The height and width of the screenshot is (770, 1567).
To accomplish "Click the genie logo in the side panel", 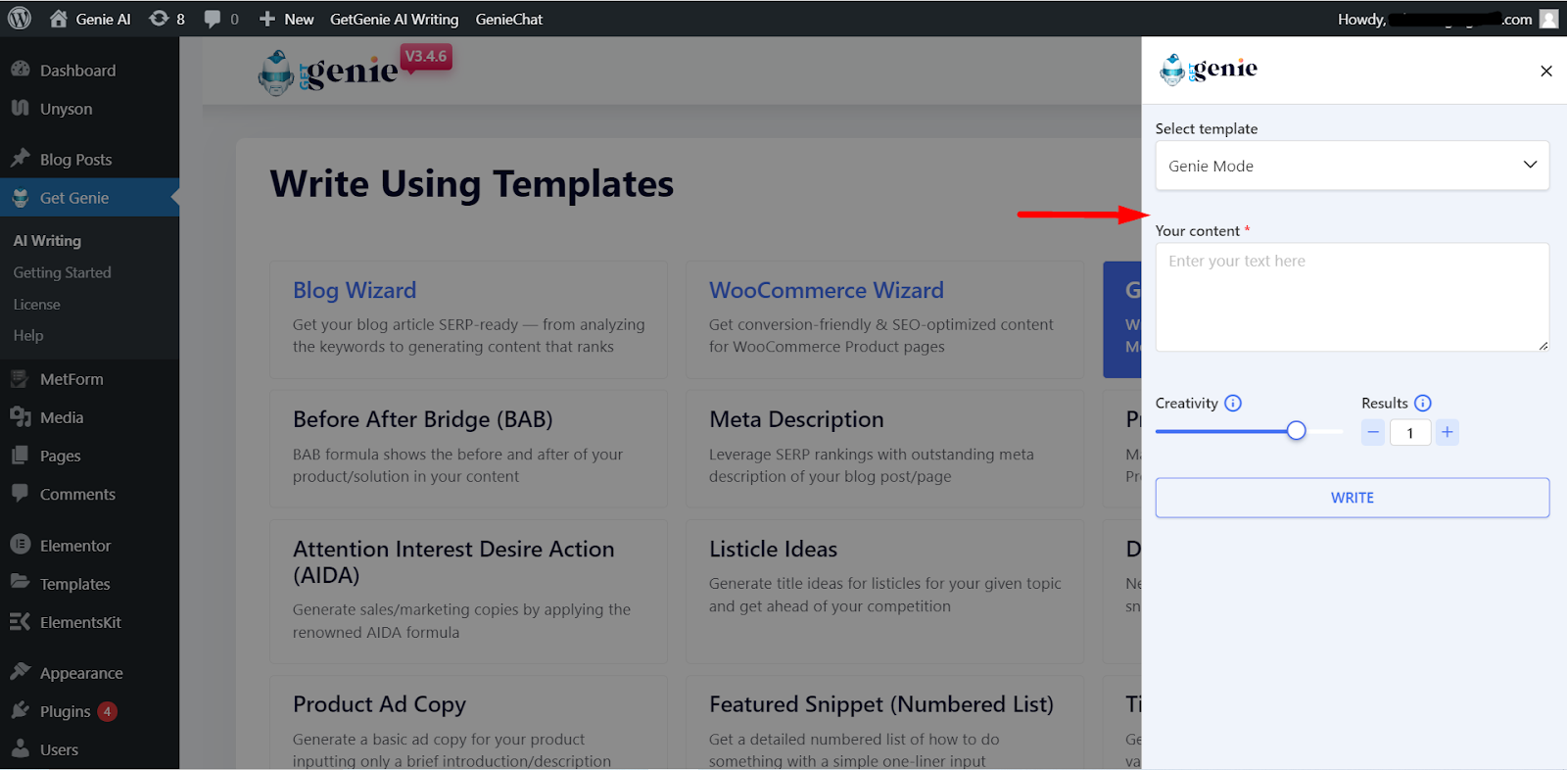I will 1209,70.
